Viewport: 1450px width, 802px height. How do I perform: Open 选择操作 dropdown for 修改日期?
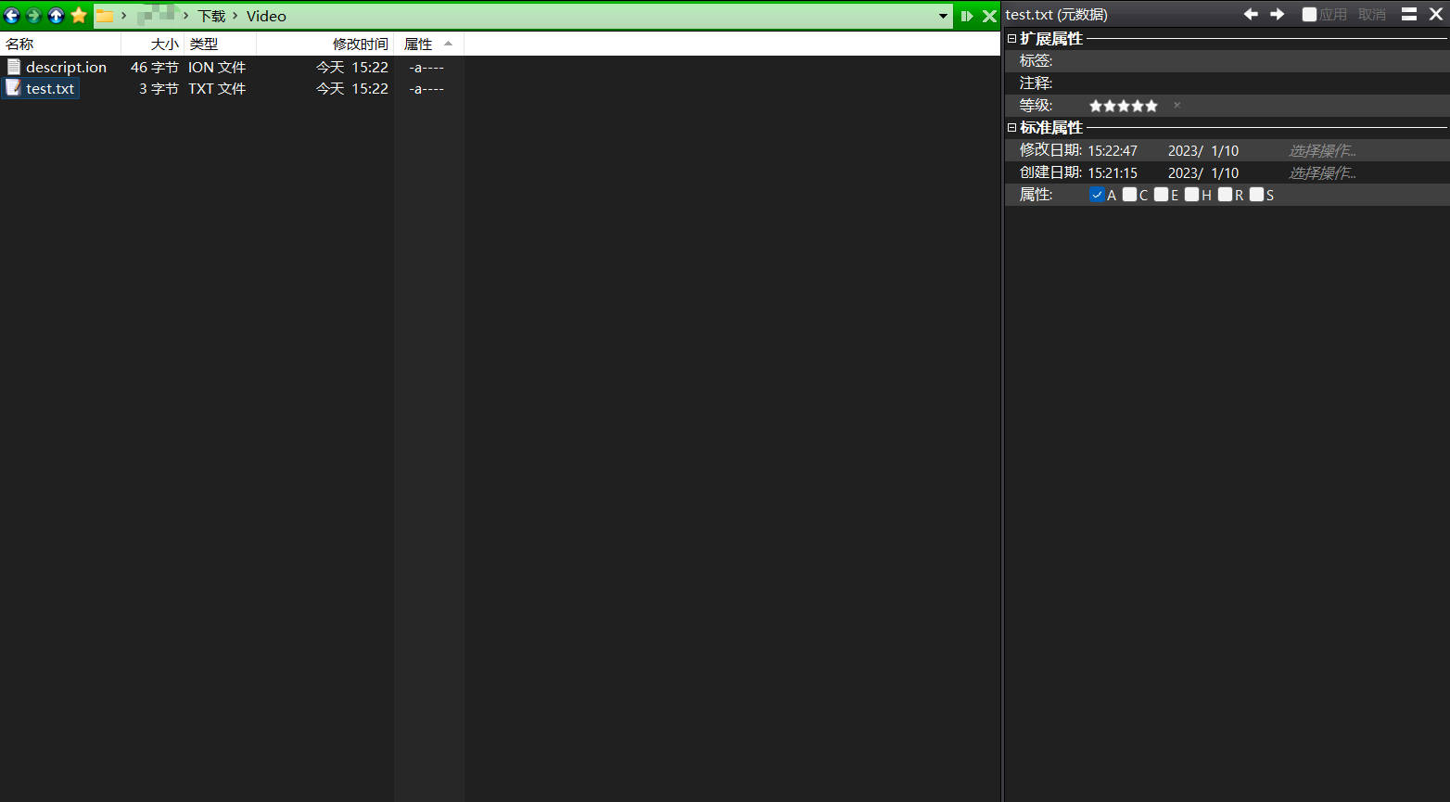tap(1322, 150)
